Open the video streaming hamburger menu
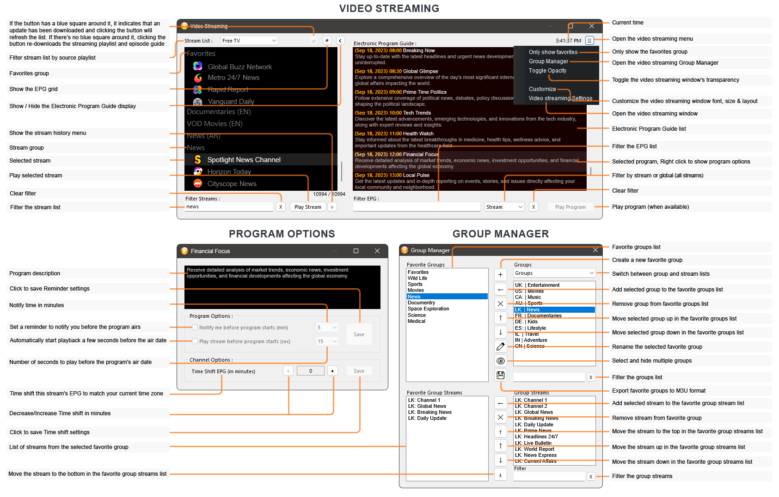Viewport: 779px width, 497px height. 589,41
